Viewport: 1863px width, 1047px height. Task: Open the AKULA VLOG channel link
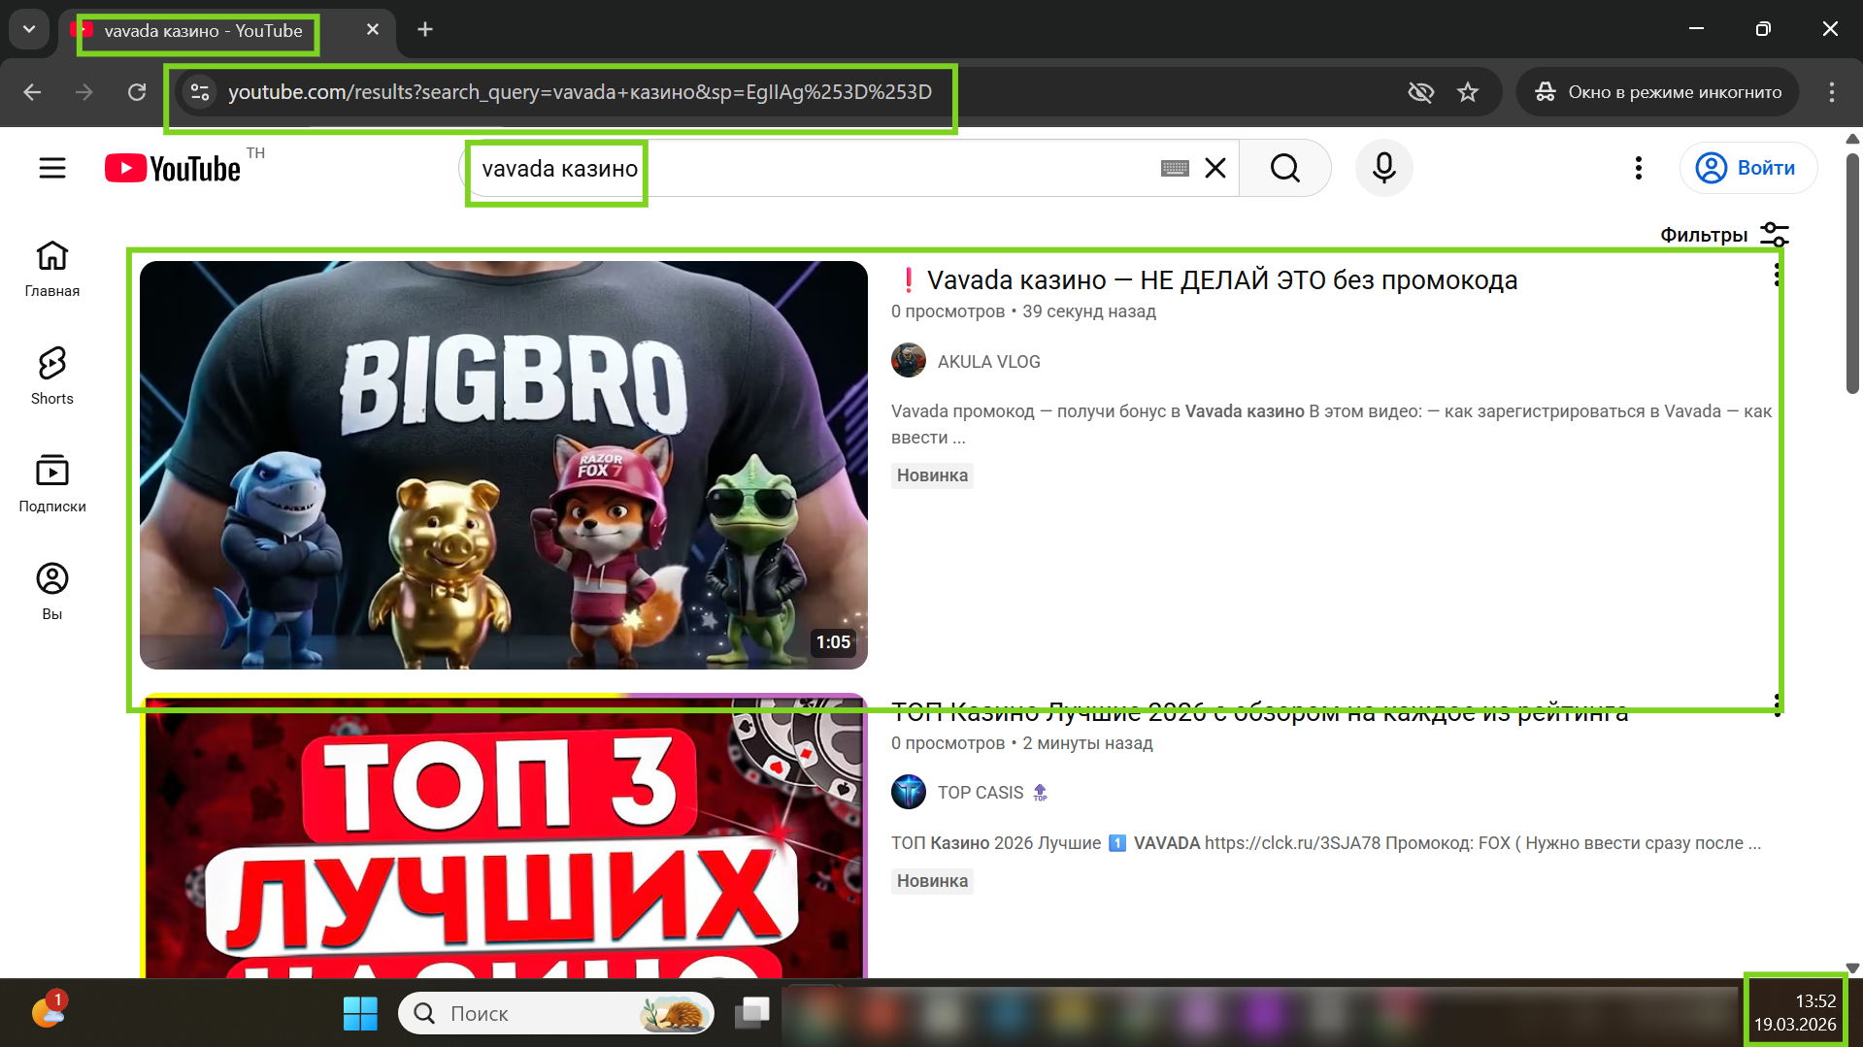[988, 361]
